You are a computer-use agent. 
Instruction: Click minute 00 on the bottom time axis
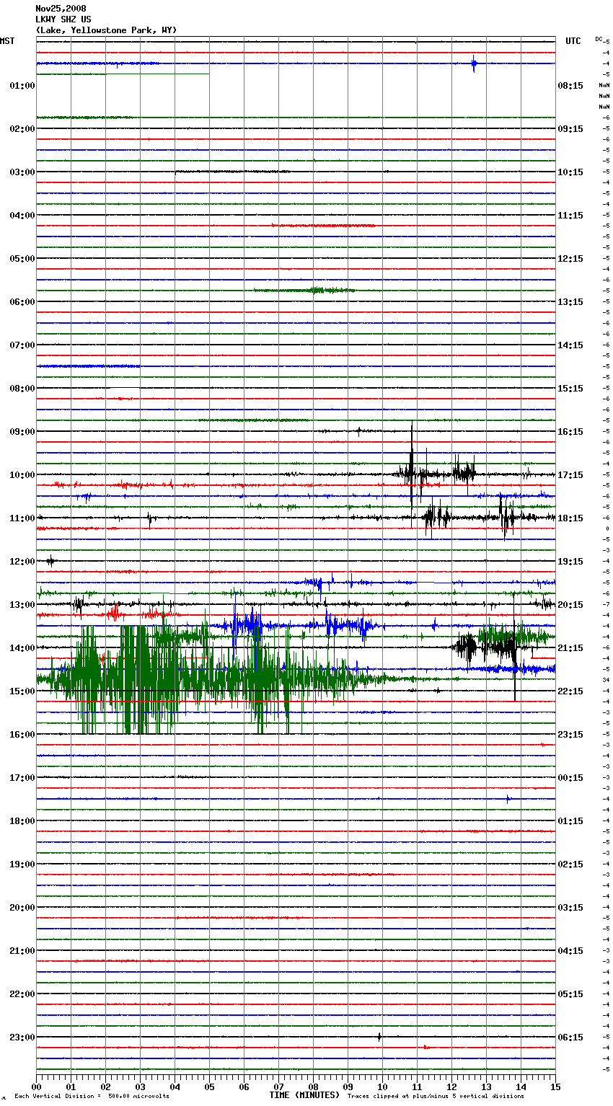pyautogui.click(x=36, y=1087)
